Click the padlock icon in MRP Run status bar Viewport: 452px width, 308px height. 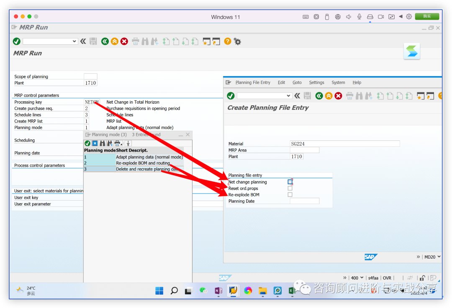(422, 278)
